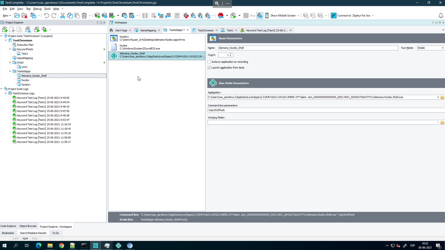Open the Run Mode dropdown
445x250 pixels.
pyautogui.click(x=442, y=48)
